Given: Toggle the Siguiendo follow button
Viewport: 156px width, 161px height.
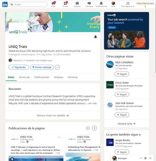Looking at the screenshot, I should tap(19, 67).
